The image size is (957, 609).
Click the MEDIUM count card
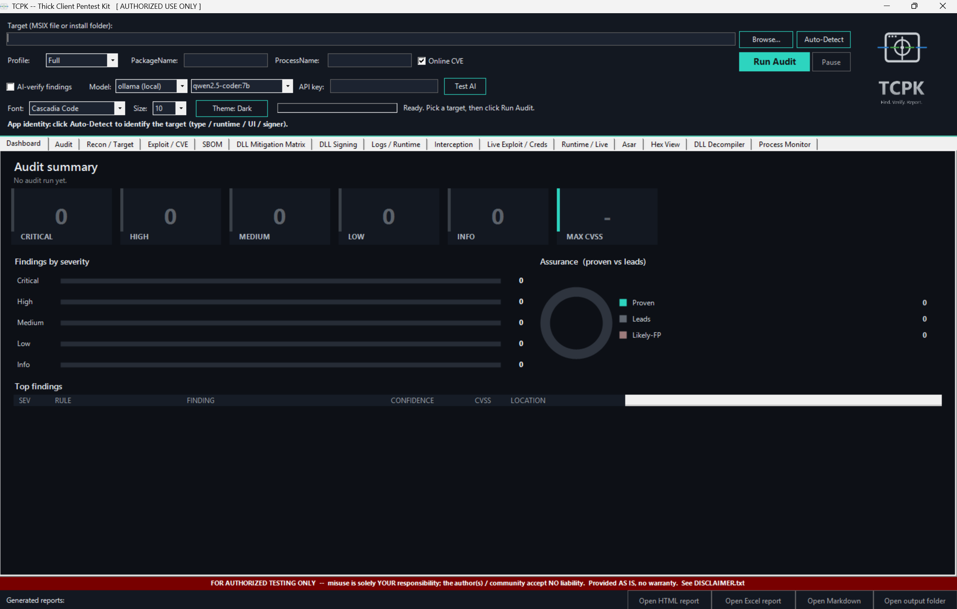point(280,216)
